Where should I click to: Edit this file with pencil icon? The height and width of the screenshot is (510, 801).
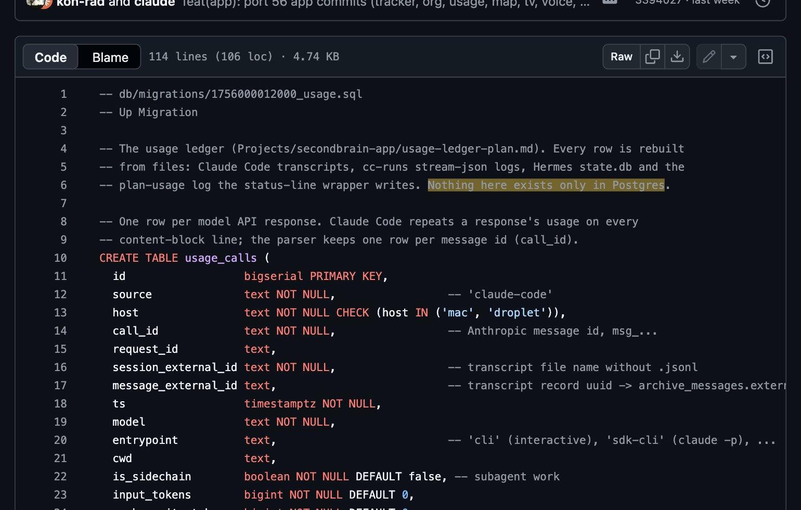coord(709,57)
